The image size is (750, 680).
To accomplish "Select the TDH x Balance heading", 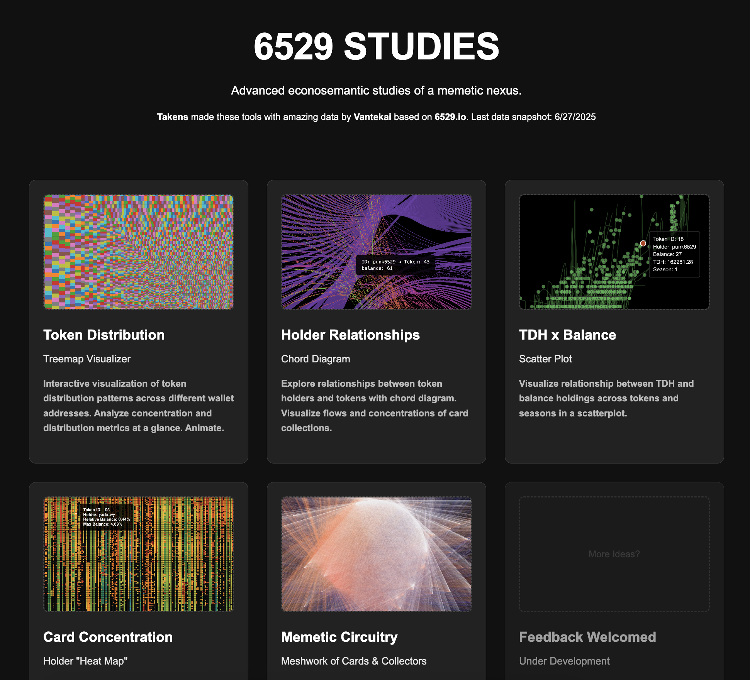I will (x=567, y=335).
